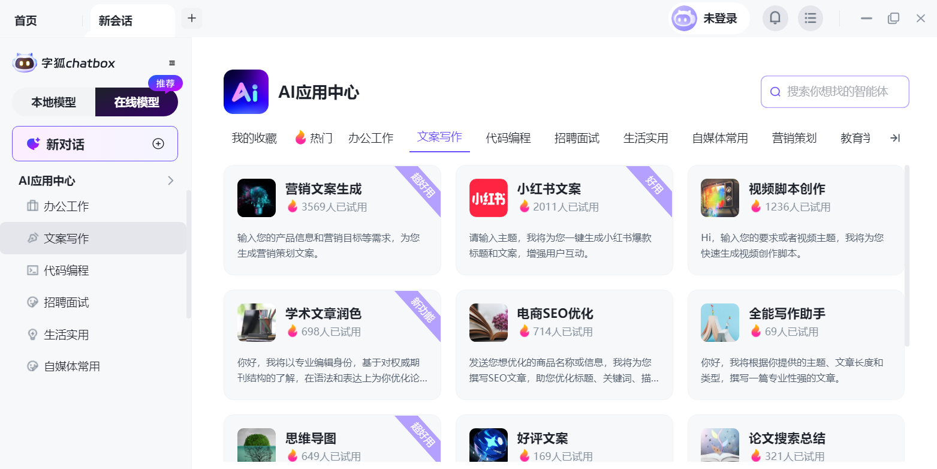Open the 营销文案生成 card title
This screenshot has height=469, width=937.
coord(324,189)
